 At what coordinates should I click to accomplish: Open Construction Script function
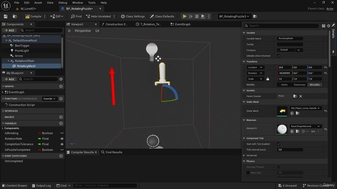pyautogui.click(x=22, y=105)
